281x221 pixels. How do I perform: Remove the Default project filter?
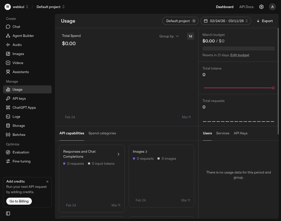(x=194, y=21)
